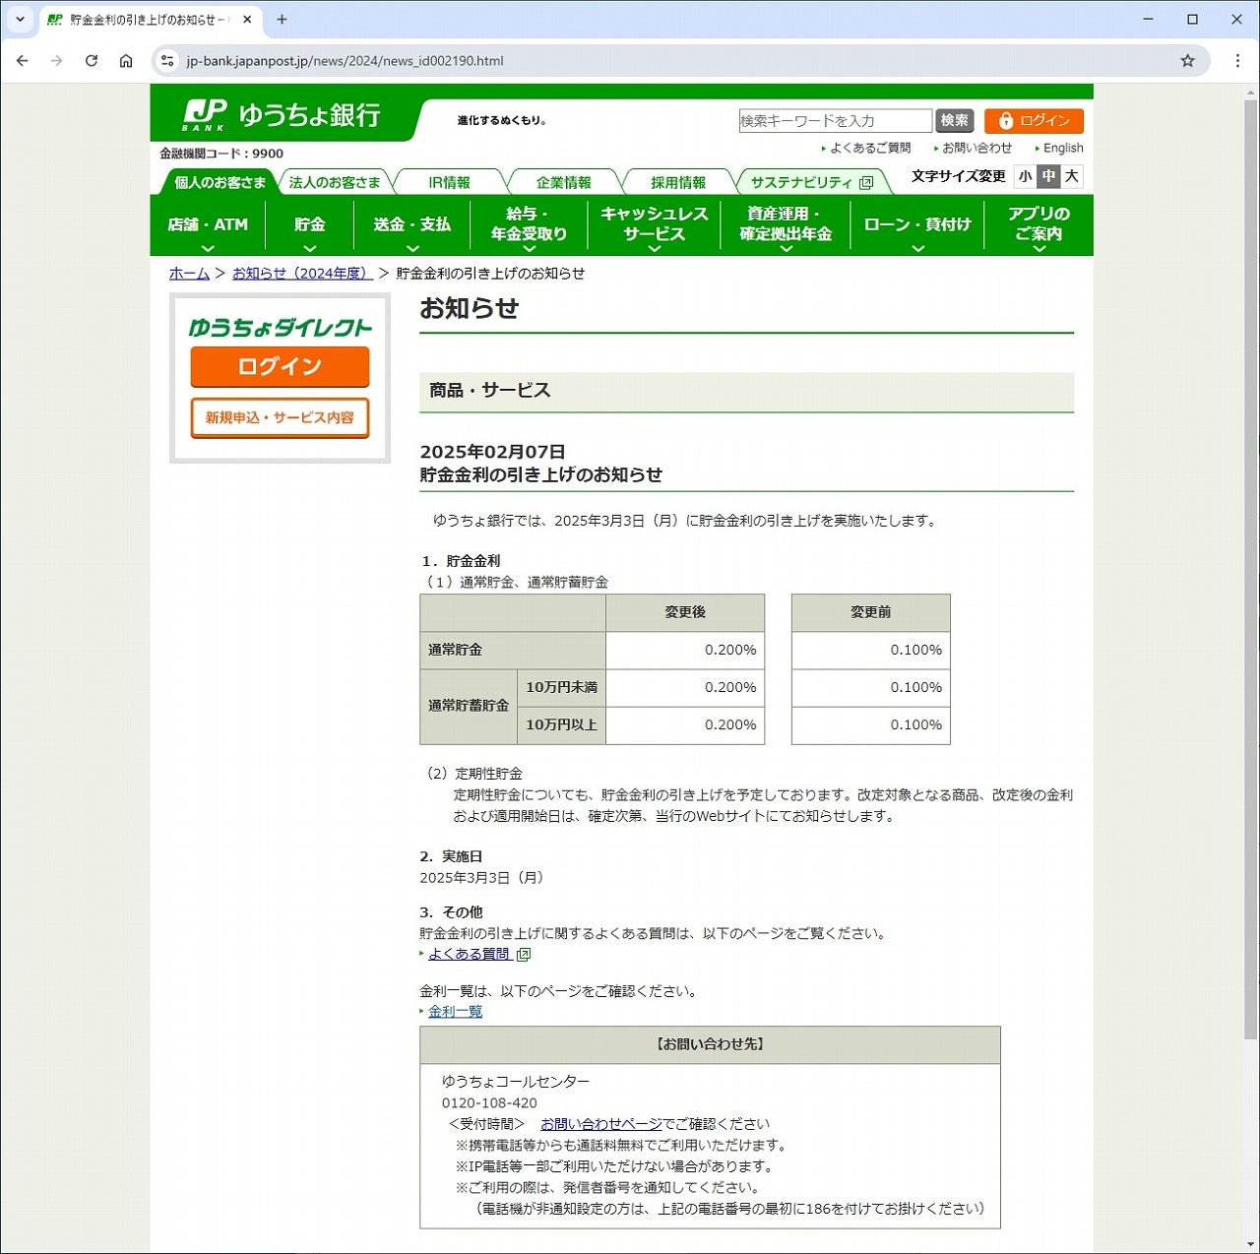Expand the 給与・年金受取り menu
The width and height of the screenshot is (1260, 1254).
point(529,225)
